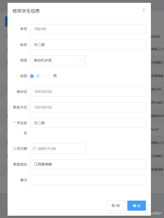Select the required 学生姓名 field
Viewport: 164px width, 218px height.
(x=88, y=123)
